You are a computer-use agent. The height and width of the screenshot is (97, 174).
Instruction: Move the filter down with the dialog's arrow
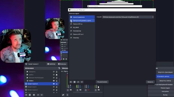point(82,82)
